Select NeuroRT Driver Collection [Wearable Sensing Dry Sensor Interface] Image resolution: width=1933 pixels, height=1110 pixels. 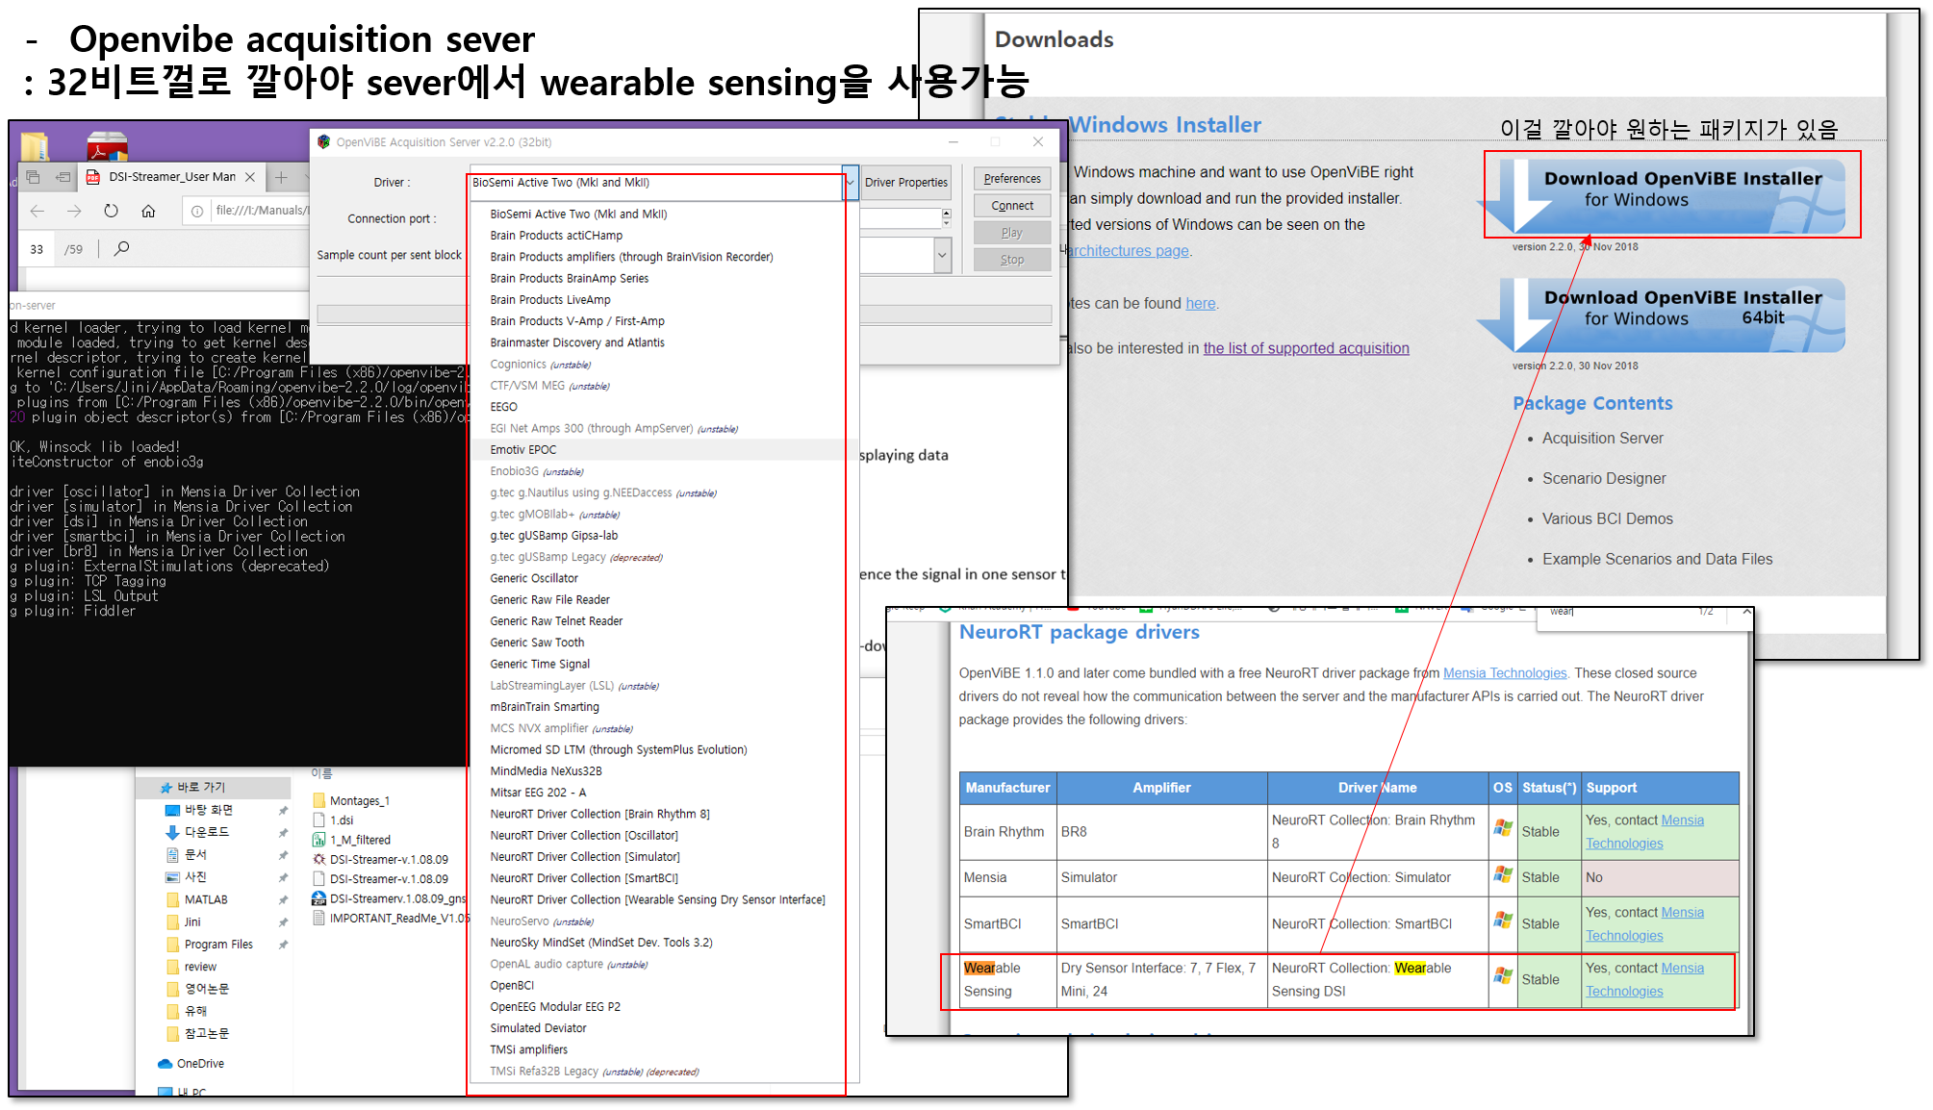tap(657, 900)
